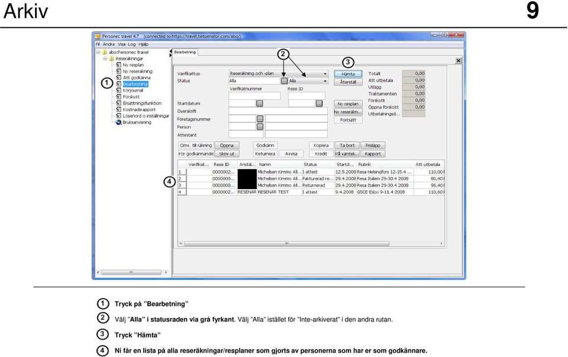Screen dimensions: 568x357
Task: Click the Återställ button
Action: click(x=348, y=82)
